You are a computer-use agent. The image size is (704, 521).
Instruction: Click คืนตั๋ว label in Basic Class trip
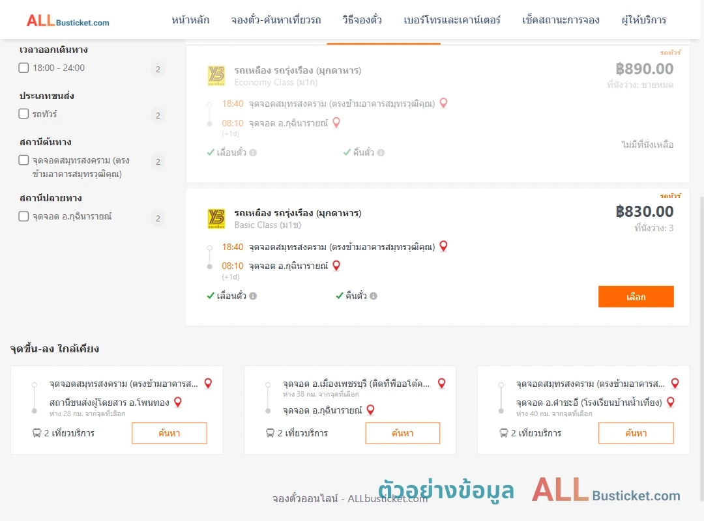(x=356, y=296)
